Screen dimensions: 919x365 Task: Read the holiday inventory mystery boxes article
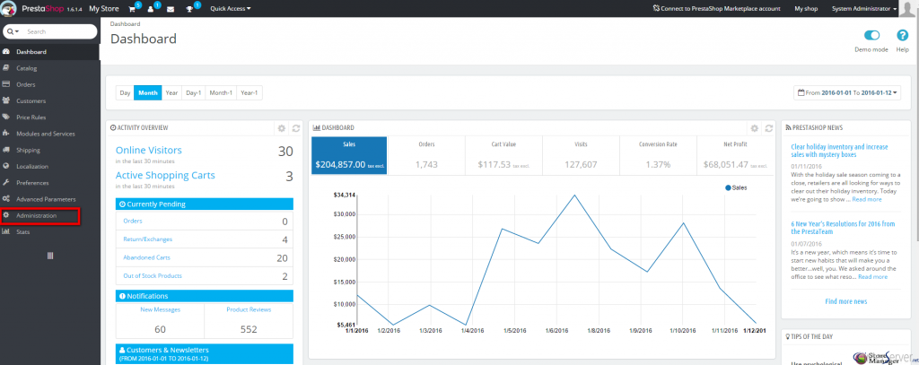[x=839, y=151]
